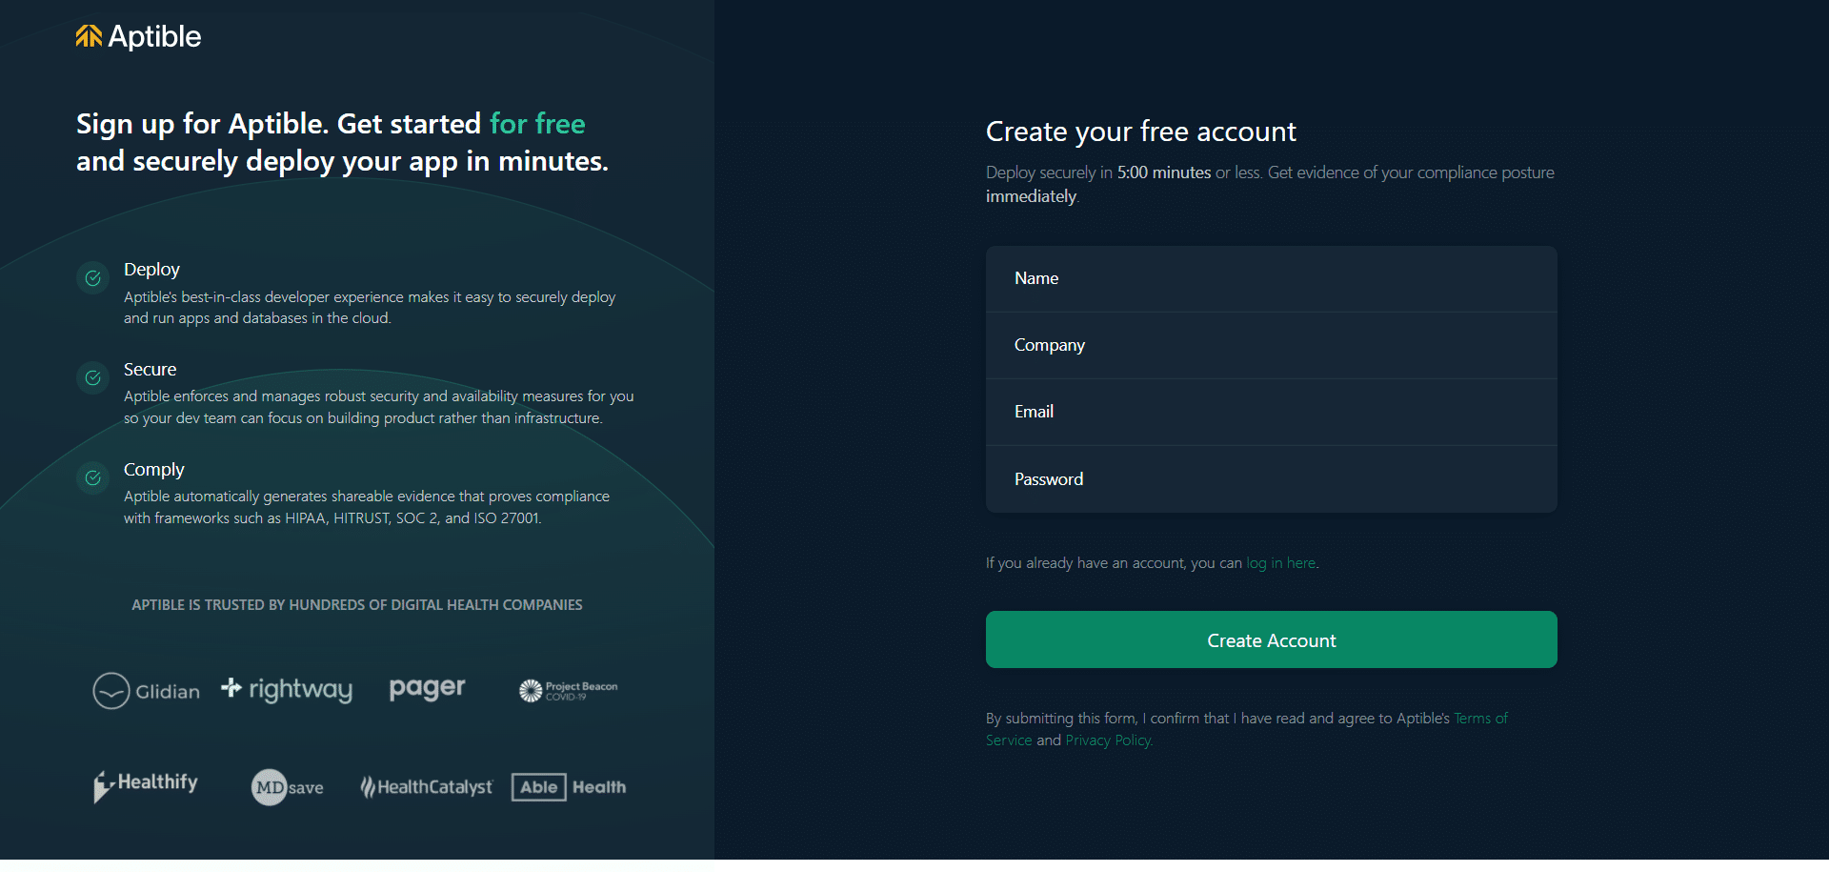Click the 'Create your free account' heading

pyautogui.click(x=1141, y=132)
